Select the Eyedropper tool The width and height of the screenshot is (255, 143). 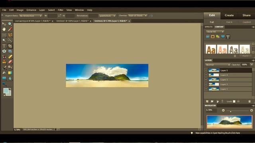coord(10,29)
